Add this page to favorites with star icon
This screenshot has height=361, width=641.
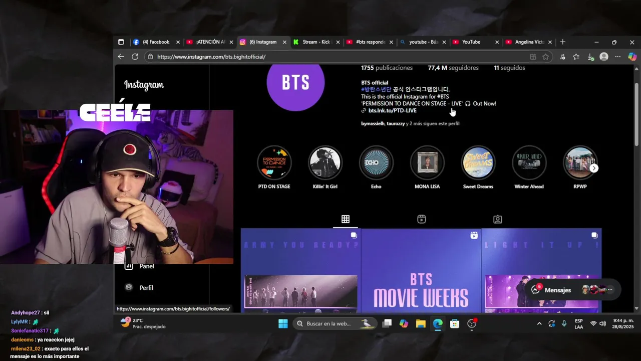click(x=545, y=57)
